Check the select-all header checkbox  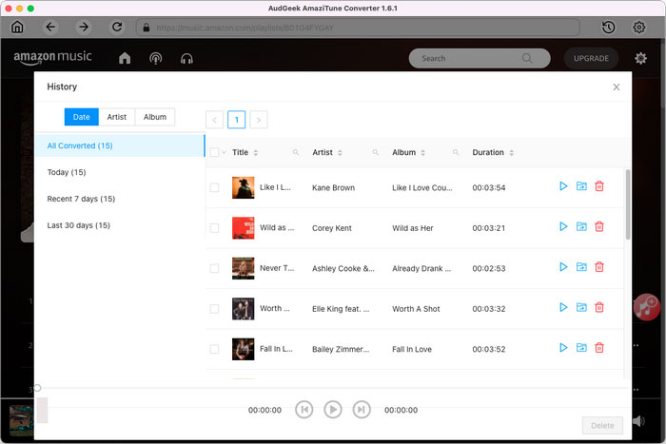(x=214, y=152)
